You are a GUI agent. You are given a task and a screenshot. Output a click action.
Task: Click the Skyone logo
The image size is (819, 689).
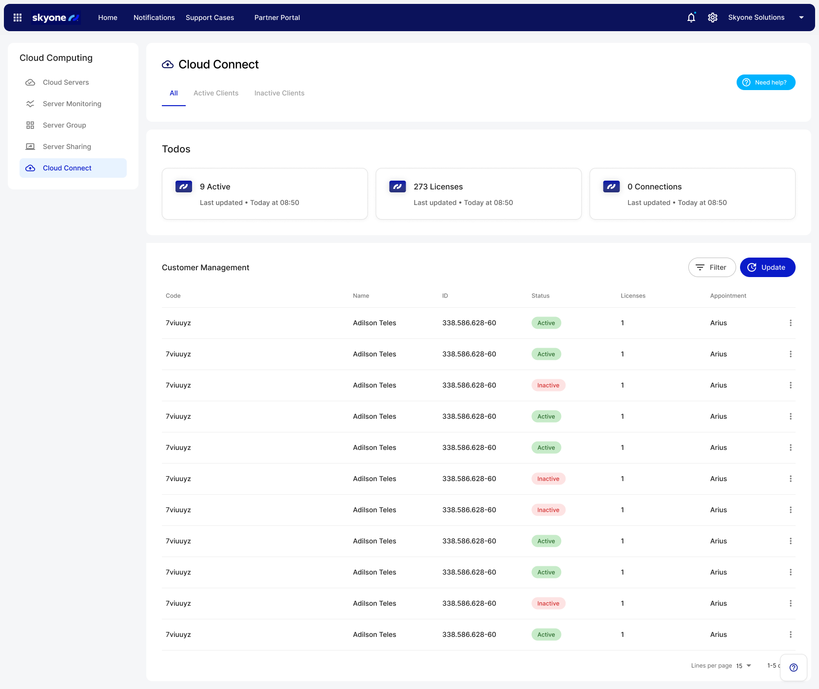pyautogui.click(x=56, y=18)
